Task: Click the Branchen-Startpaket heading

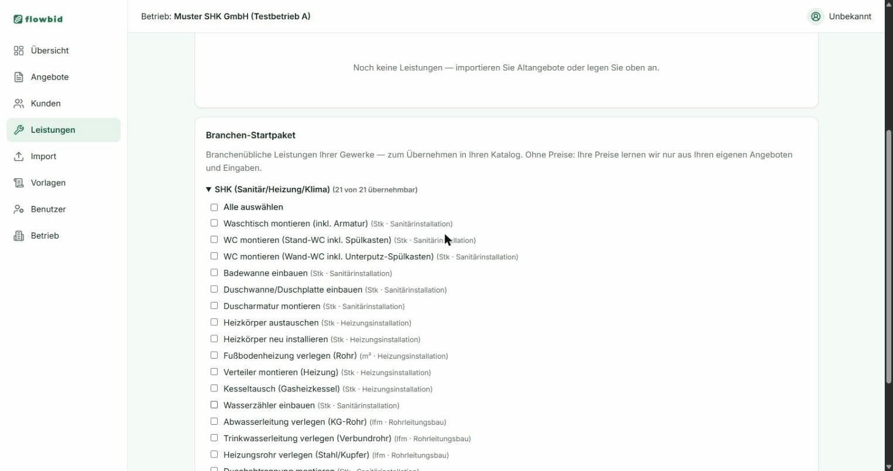Action: click(250, 135)
